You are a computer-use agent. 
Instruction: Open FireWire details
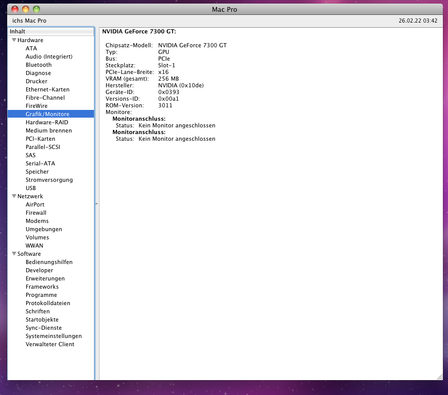(36, 106)
